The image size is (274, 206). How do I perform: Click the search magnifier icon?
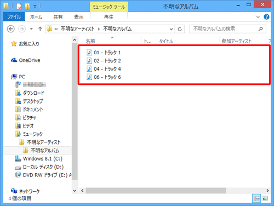(261, 29)
